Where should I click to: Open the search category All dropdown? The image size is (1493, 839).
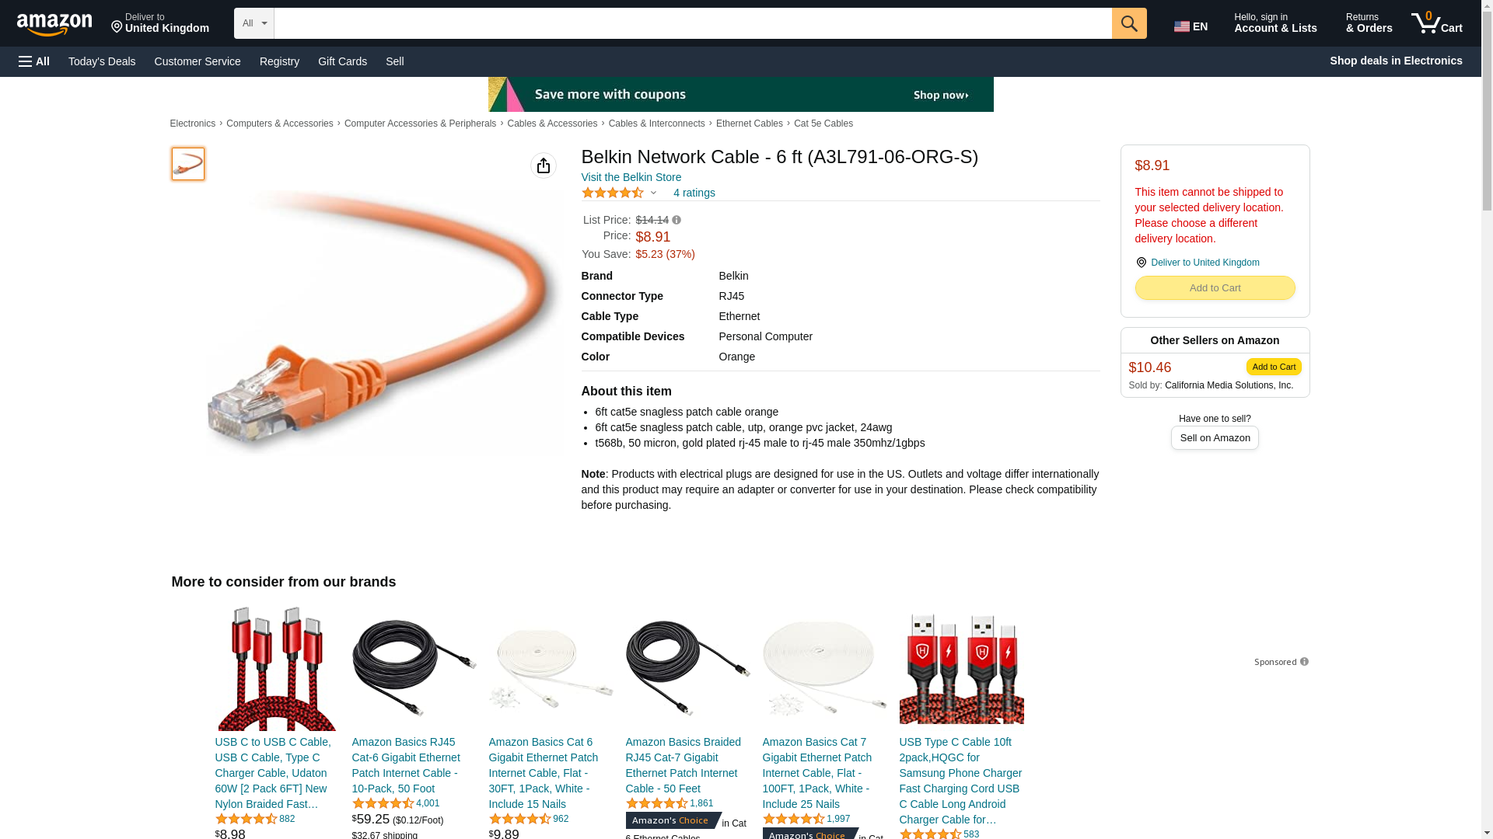[x=254, y=23]
